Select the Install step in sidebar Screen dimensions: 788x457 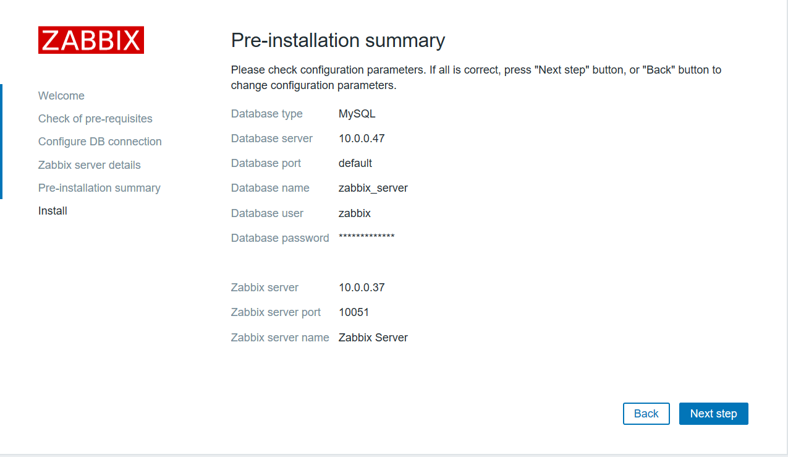(x=53, y=211)
